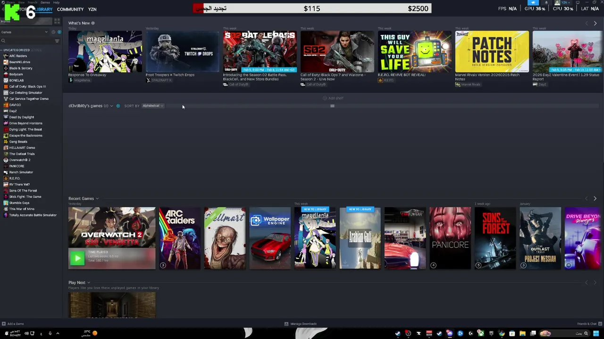Select BONELAB in the sidebar
Image resolution: width=604 pixels, height=339 pixels.
pyautogui.click(x=16, y=81)
